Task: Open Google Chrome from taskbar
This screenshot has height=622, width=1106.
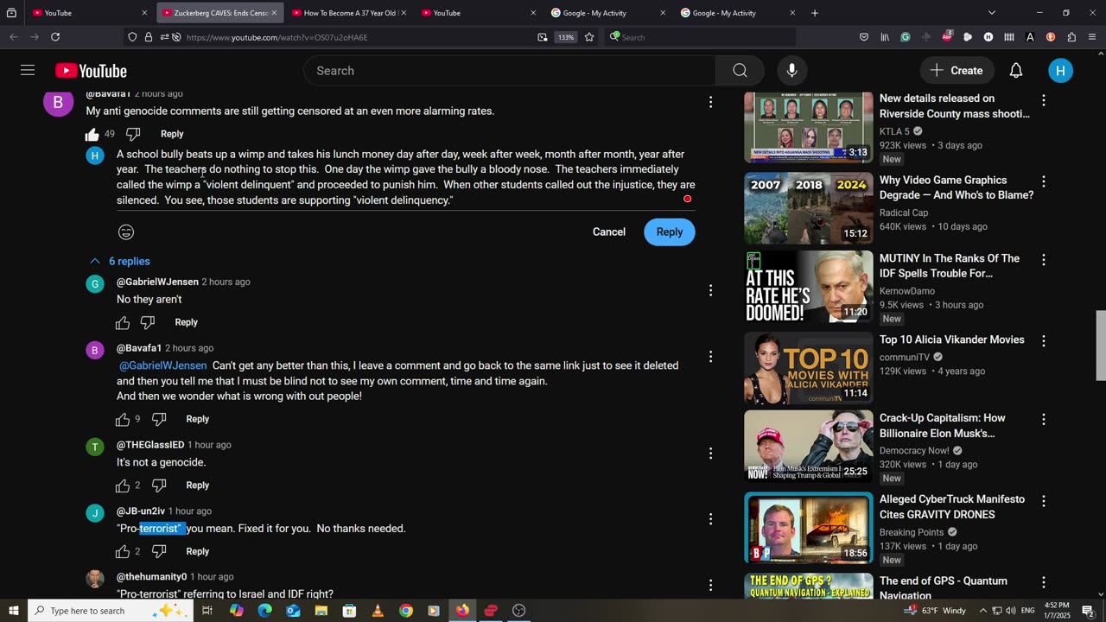Action: (406, 611)
